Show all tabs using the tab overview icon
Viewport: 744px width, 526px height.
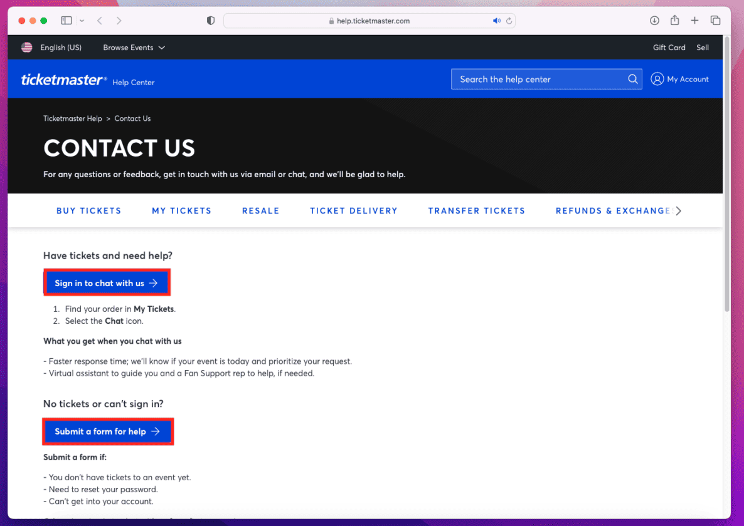(x=715, y=20)
